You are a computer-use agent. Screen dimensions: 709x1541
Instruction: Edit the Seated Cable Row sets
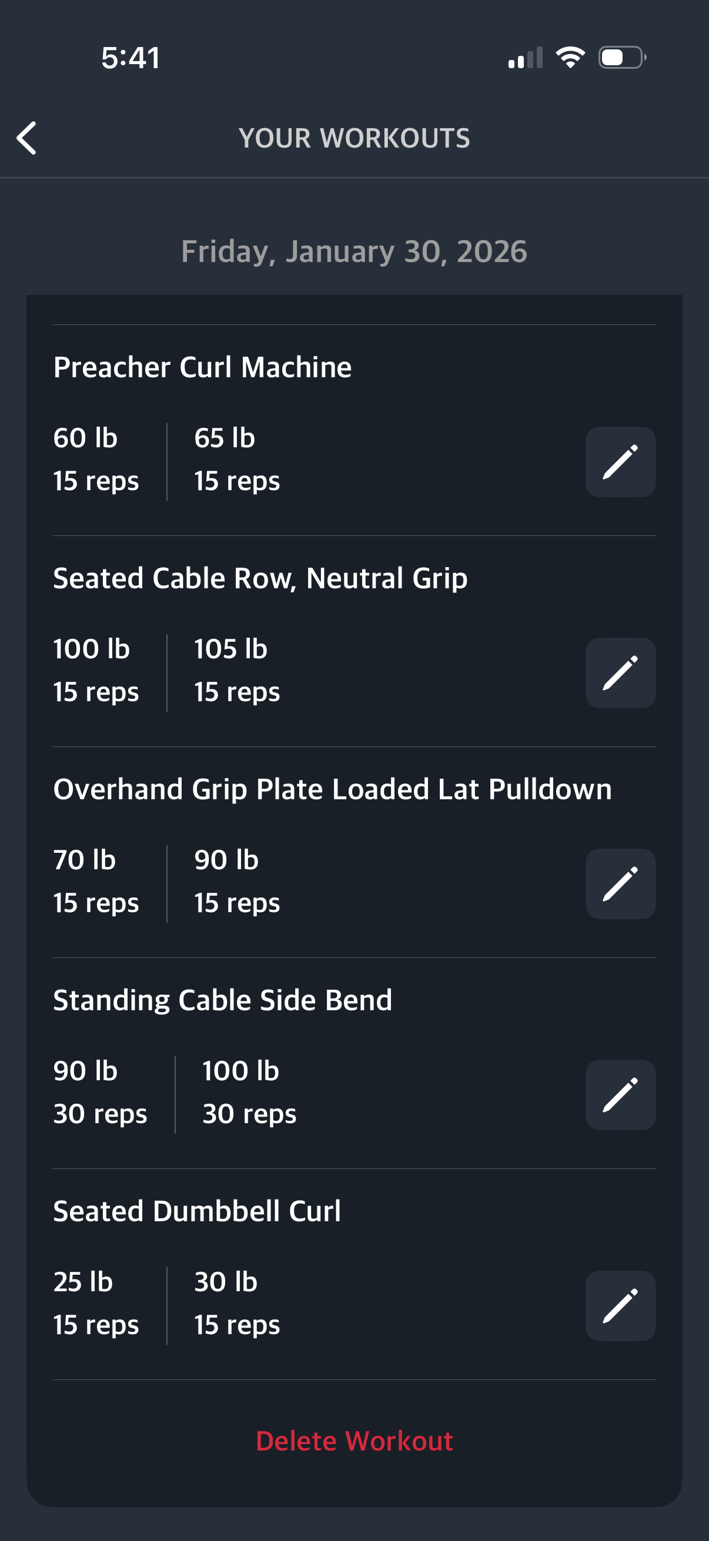click(620, 673)
